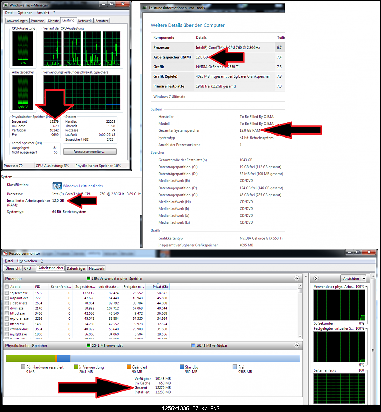Open the Überwachen menu in Ressourcenmonitor
381x412 pixels.
(27, 261)
